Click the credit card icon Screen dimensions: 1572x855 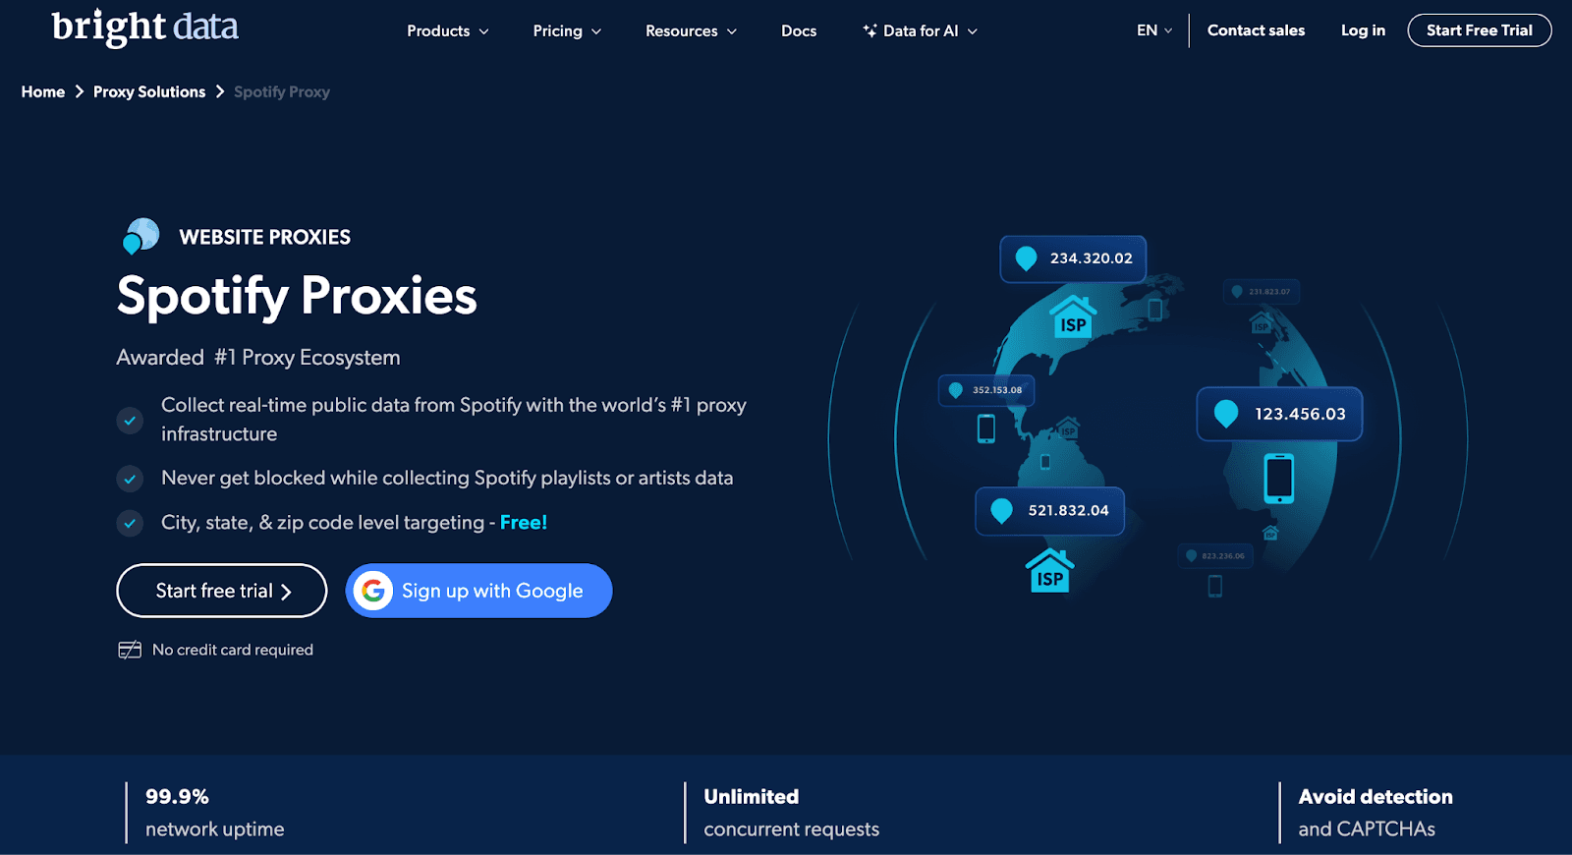tap(130, 650)
